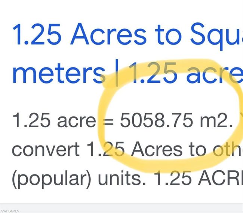Click the vertical bar separator in the blue title

(x=117, y=73)
